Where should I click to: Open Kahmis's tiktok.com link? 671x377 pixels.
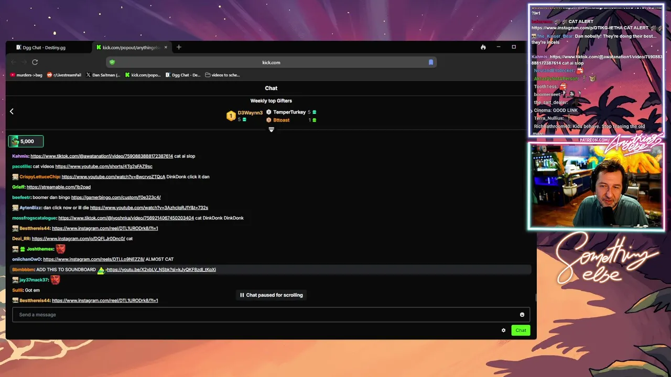click(x=102, y=156)
